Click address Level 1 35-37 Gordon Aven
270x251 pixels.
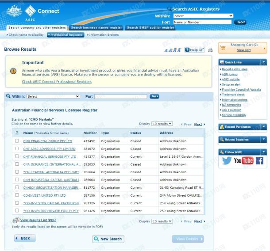(x=181, y=156)
